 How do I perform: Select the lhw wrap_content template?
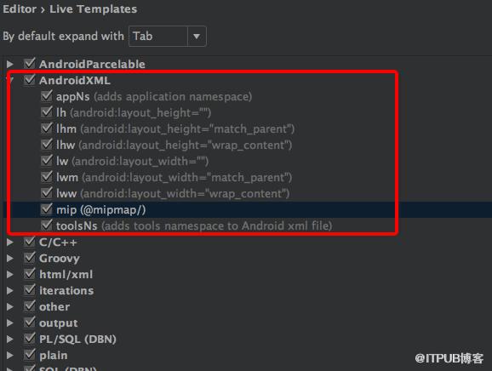(174, 145)
